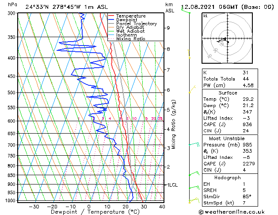Click the 300 hPa pressure axis label
The image size is (278, 215).
12,13
